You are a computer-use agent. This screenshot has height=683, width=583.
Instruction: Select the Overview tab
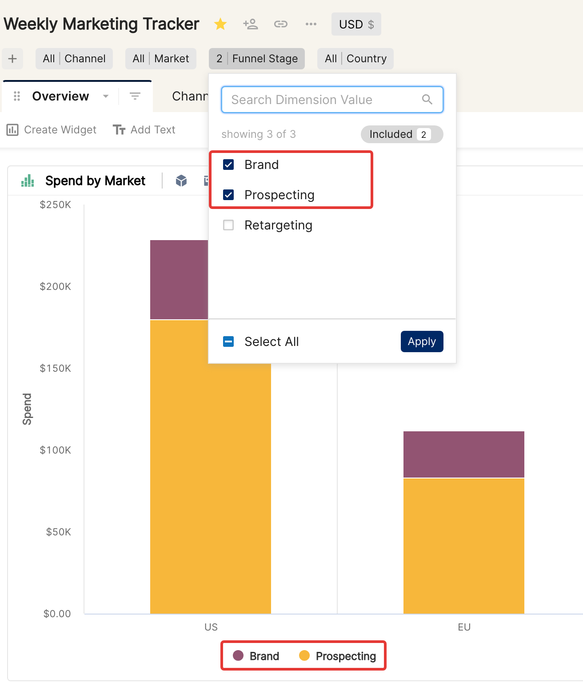click(60, 96)
